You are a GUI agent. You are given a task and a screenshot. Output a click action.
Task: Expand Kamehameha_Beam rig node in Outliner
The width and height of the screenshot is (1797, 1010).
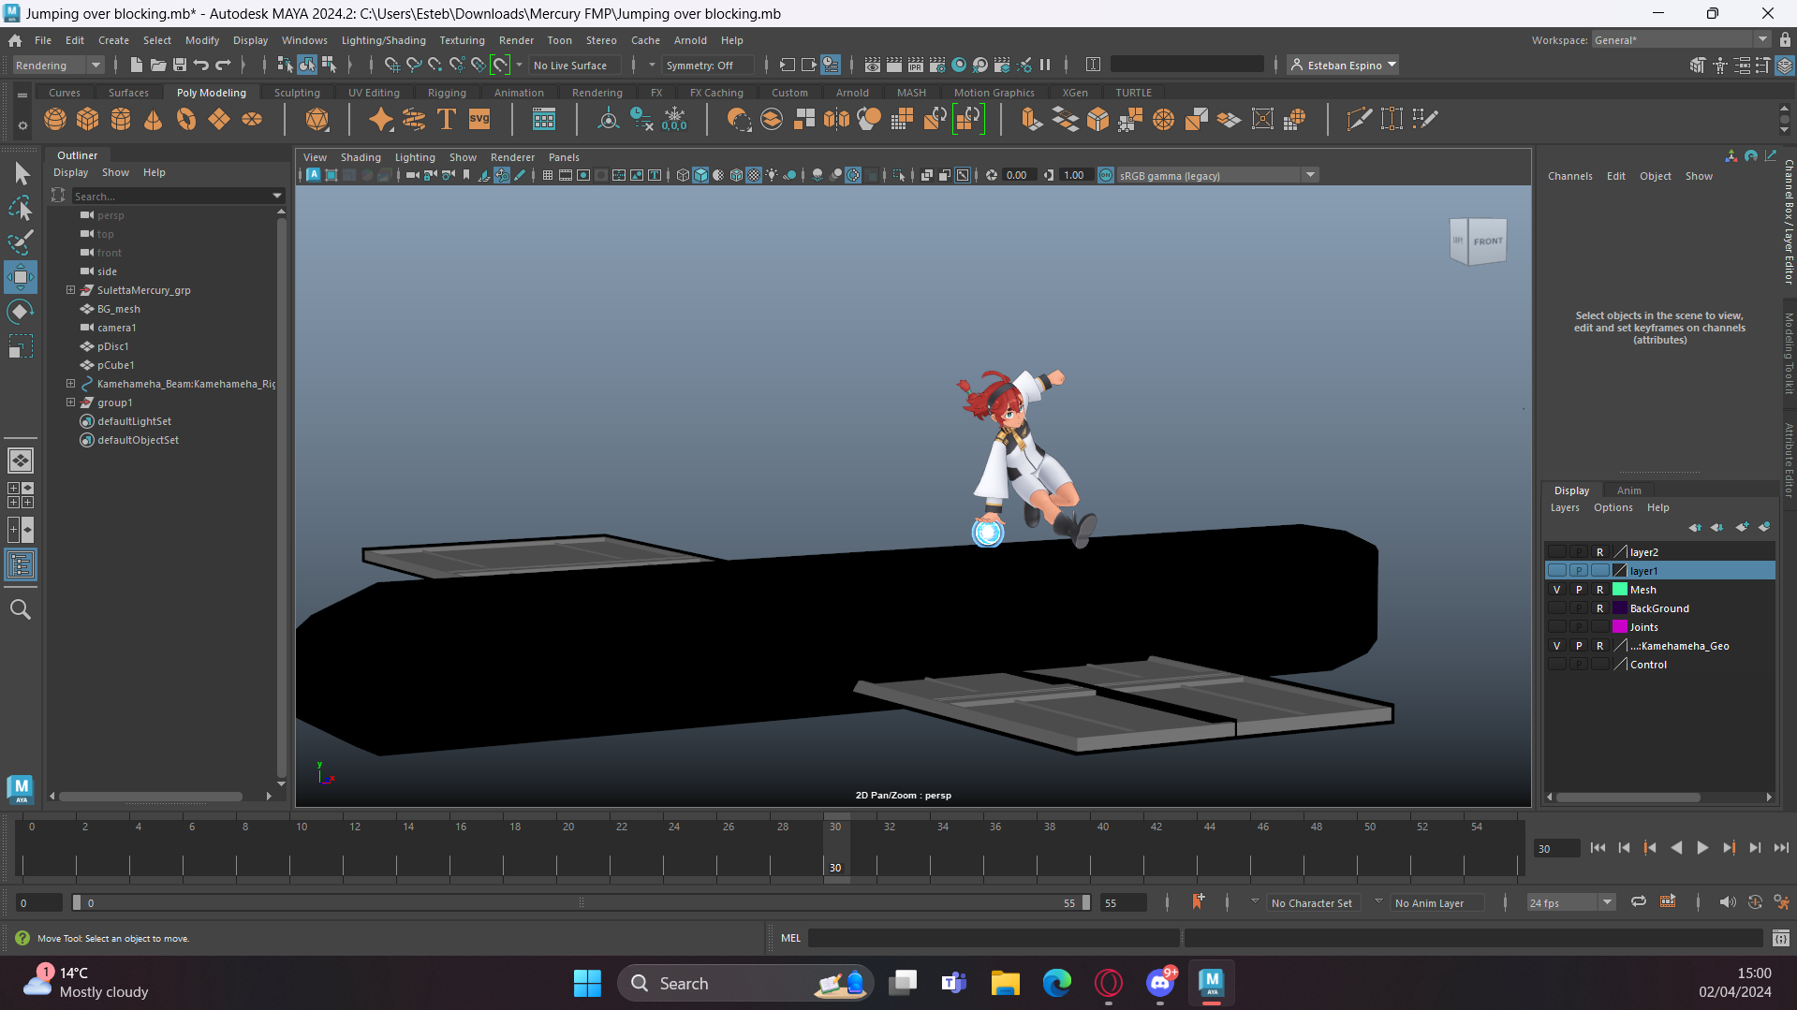(70, 384)
